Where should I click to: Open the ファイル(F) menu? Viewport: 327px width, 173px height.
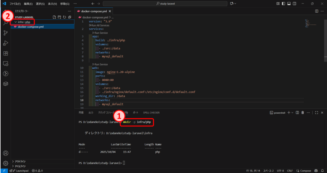tap(15, 4)
